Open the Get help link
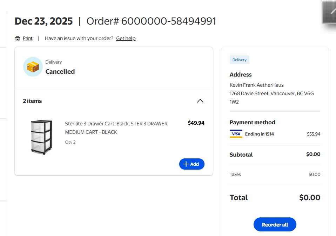This screenshot has height=236, width=336. point(126,38)
